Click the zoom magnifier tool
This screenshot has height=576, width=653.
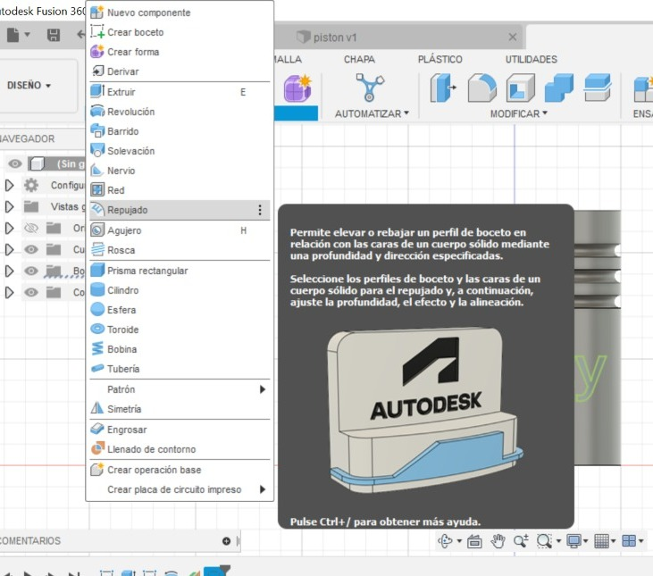[521, 541]
